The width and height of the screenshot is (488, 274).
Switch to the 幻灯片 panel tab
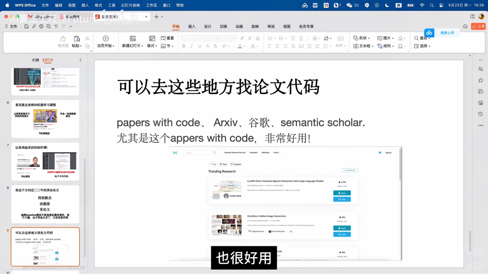coord(48,60)
